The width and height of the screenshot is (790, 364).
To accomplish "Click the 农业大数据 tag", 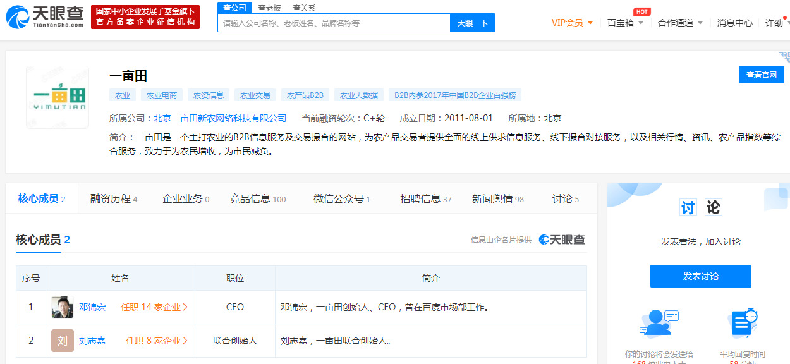I will [x=359, y=95].
